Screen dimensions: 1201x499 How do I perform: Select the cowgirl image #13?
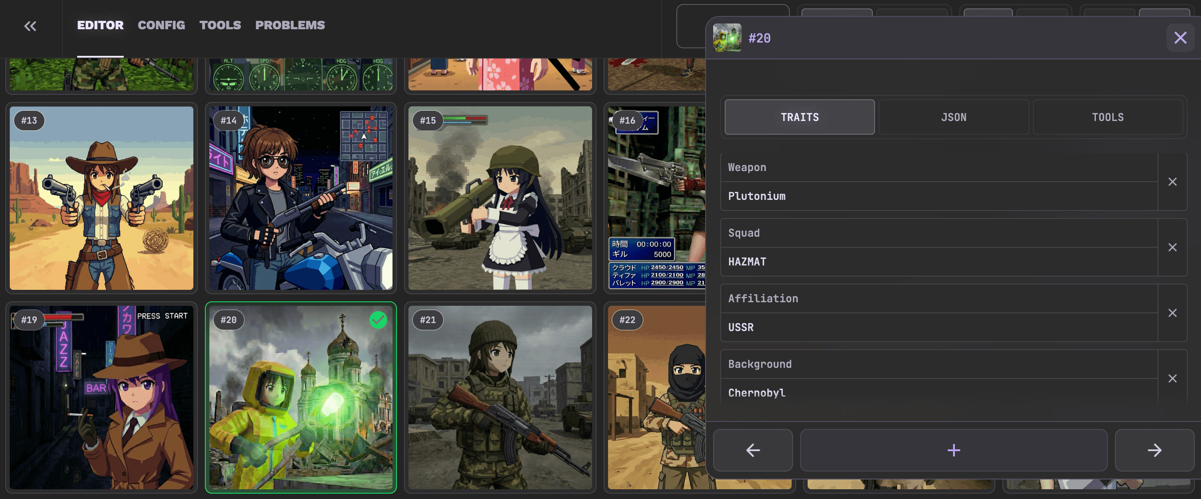(101, 198)
